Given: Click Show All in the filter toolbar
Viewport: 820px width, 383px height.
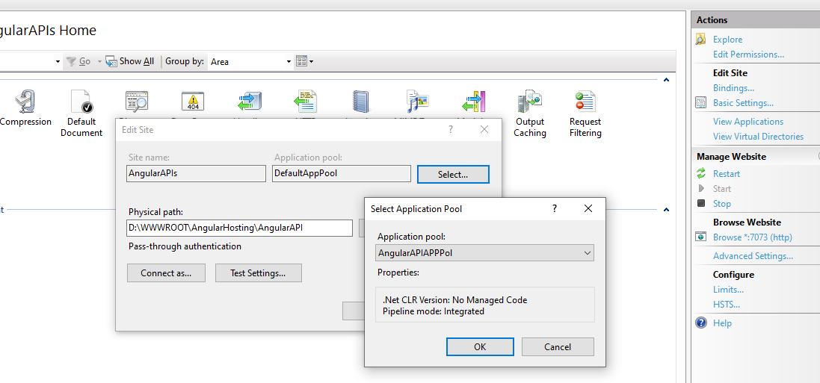Looking at the screenshot, I should (130, 61).
